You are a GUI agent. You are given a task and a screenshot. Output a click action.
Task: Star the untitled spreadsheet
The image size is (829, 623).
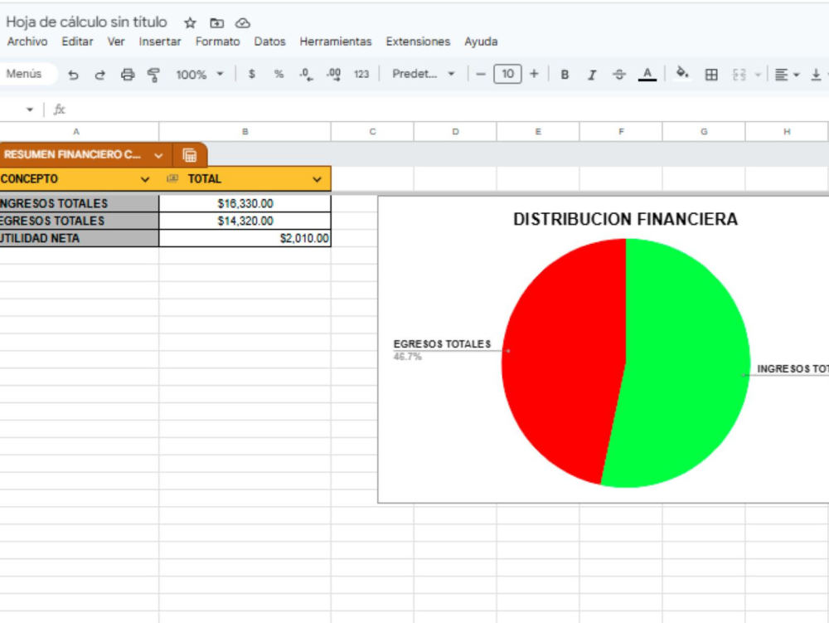coord(190,22)
